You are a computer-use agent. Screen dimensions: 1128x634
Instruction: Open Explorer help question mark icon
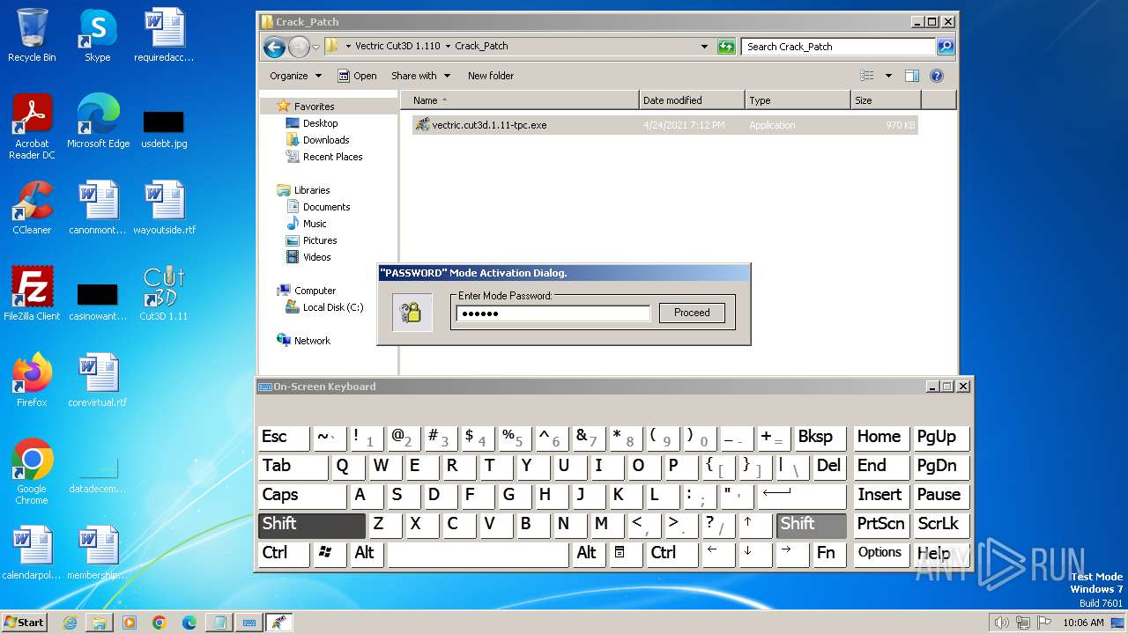tap(937, 76)
